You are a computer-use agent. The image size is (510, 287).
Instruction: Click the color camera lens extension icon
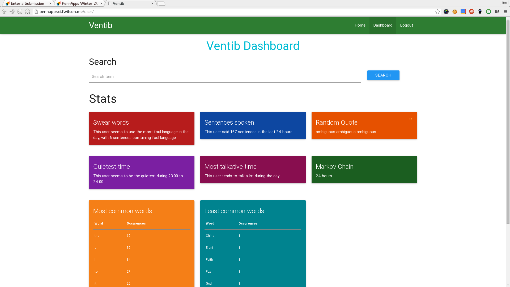pyautogui.click(x=446, y=12)
